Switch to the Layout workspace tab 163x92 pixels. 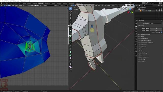tap(24, 3)
